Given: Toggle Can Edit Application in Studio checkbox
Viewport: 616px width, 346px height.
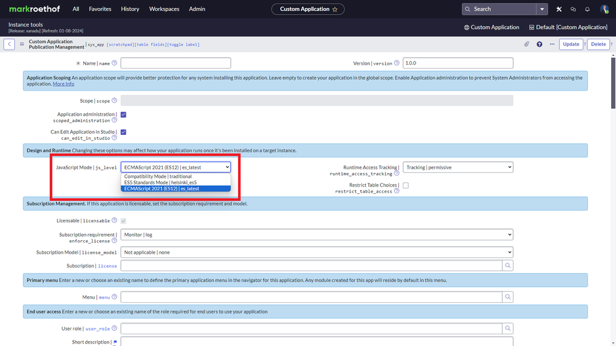Looking at the screenshot, I should click(x=123, y=132).
